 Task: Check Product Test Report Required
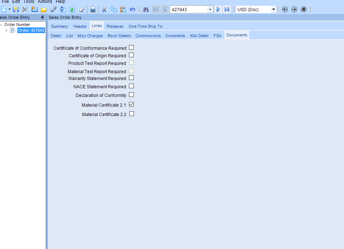coord(131,63)
